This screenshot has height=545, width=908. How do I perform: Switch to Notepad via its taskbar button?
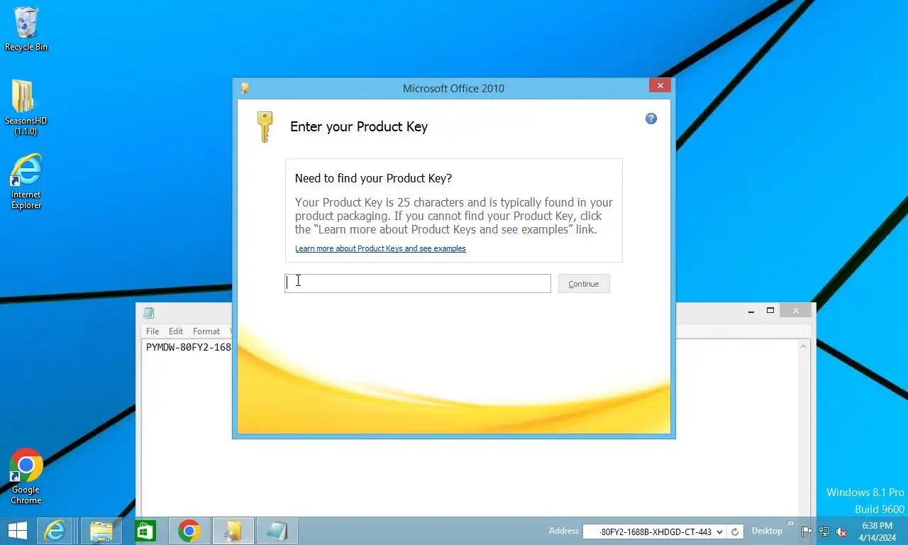point(277,531)
